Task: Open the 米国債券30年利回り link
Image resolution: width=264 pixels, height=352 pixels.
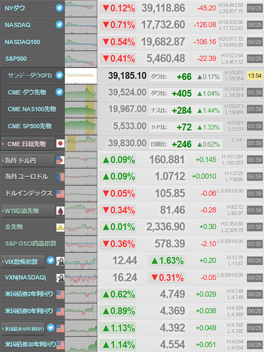Action: (30, 344)
